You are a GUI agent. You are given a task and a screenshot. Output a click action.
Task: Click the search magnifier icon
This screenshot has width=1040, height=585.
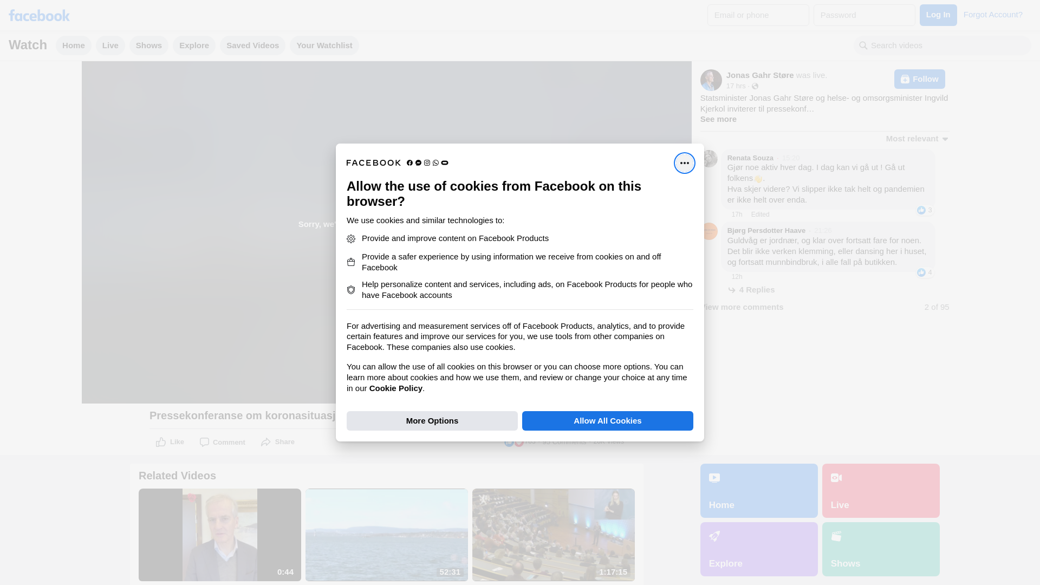863,45
